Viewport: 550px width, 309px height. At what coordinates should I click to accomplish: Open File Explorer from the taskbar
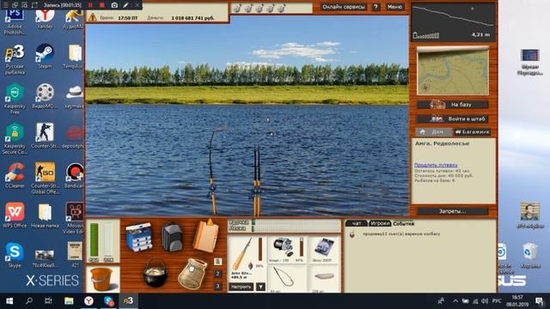tap(69, 301)
